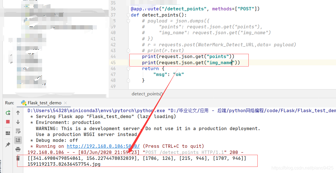Screen dimensions: 336x173
Task: Click the POST /detect_points HTTP/1.1 log entry
Action: [136, 152]
